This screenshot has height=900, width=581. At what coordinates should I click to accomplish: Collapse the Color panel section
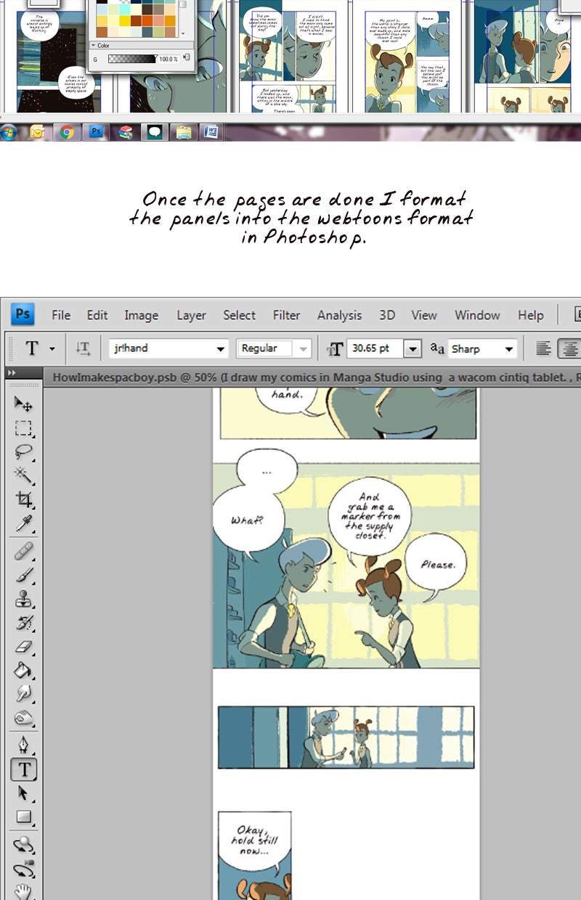pyautogui.click(x=92, y=45)
